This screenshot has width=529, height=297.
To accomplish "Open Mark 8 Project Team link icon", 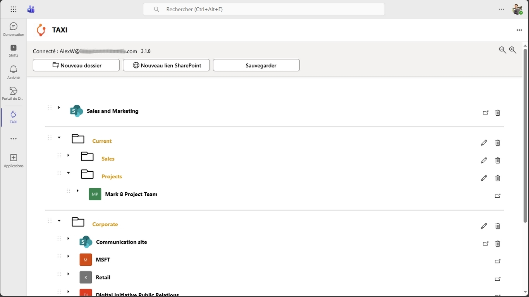I will point(498,196).
